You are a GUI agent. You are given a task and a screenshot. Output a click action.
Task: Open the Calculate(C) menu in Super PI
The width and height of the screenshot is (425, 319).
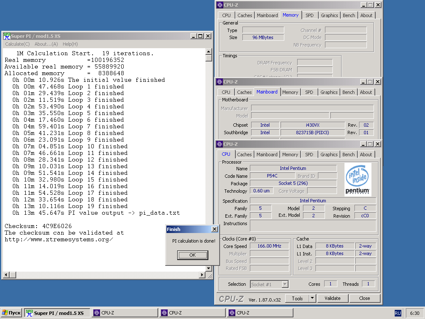coord(17,44)
